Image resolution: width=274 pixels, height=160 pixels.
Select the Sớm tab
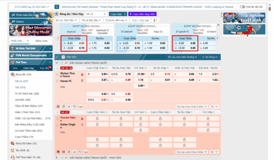[x=15, y=68]
